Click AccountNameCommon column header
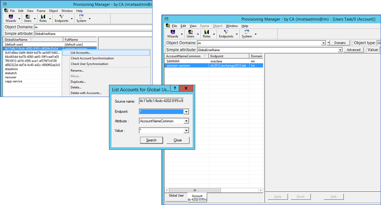The image size is (381, 205). click(186, 56)
